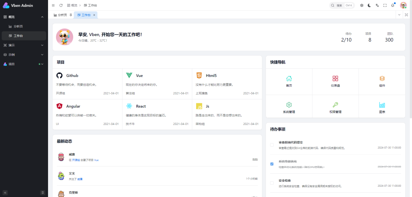Click the language translation icon
Image resolution: width=412 pixels, height=197 pixels.
[x=377, y=5]
